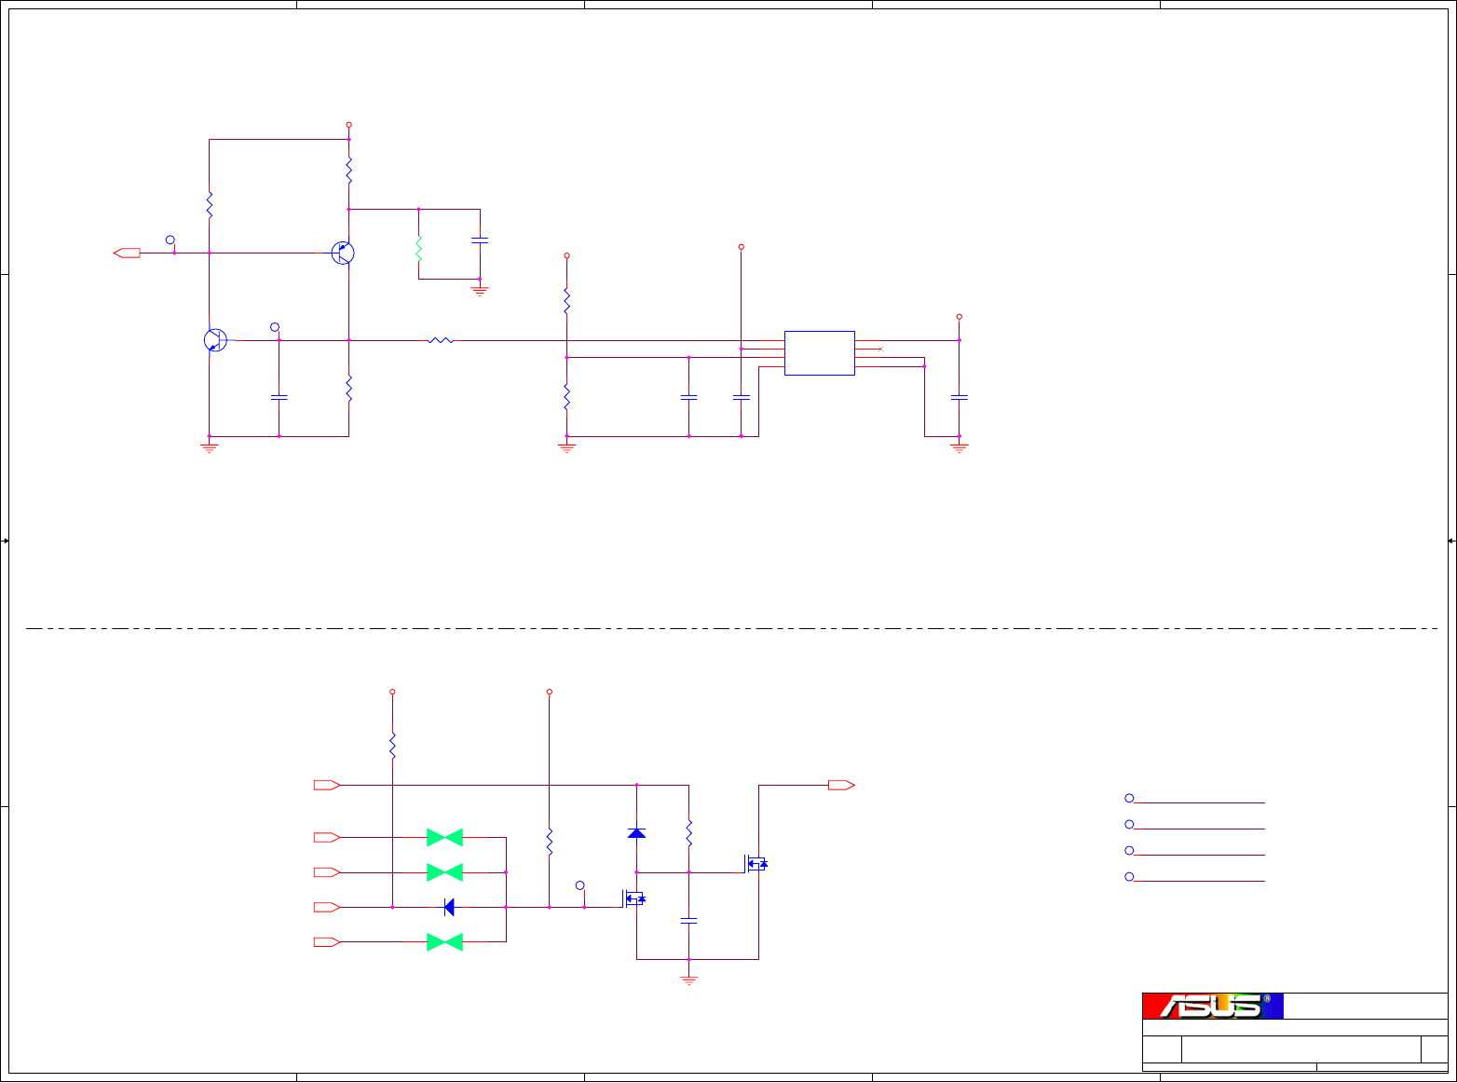Click the test point near MOSFET gate

point(579,885)
